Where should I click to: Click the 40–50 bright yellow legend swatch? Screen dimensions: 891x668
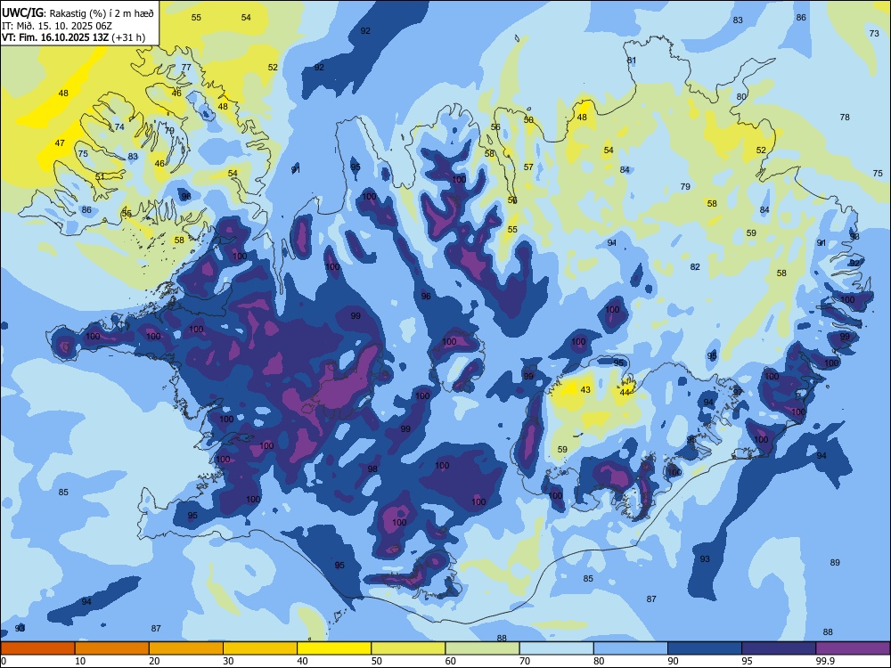pyautogui.click(x=334, y=648)
